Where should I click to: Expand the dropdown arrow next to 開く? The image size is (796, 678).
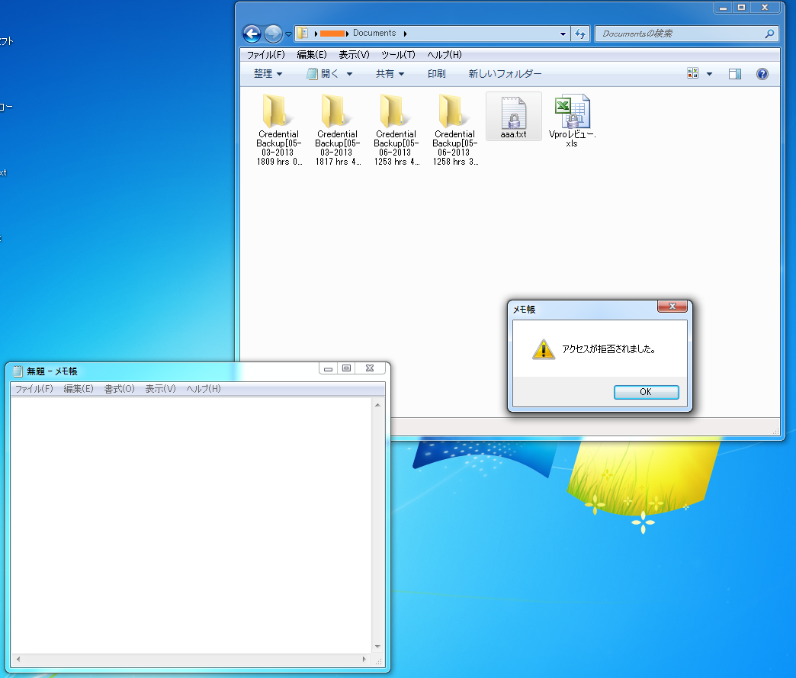(x=349, y=74)
